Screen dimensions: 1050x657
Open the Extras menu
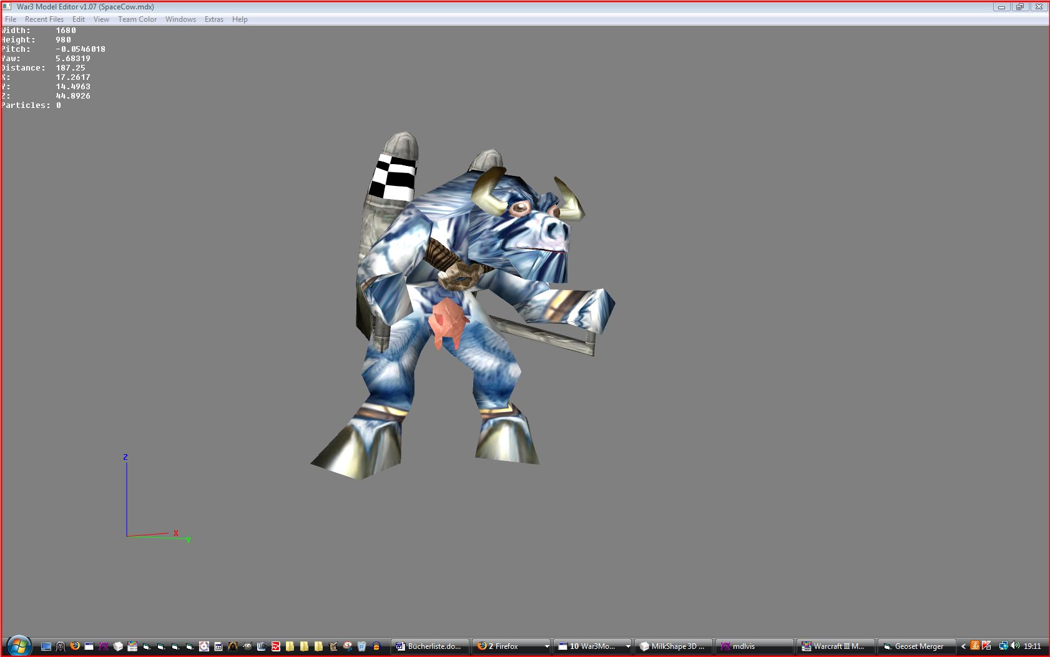point(214,19)
